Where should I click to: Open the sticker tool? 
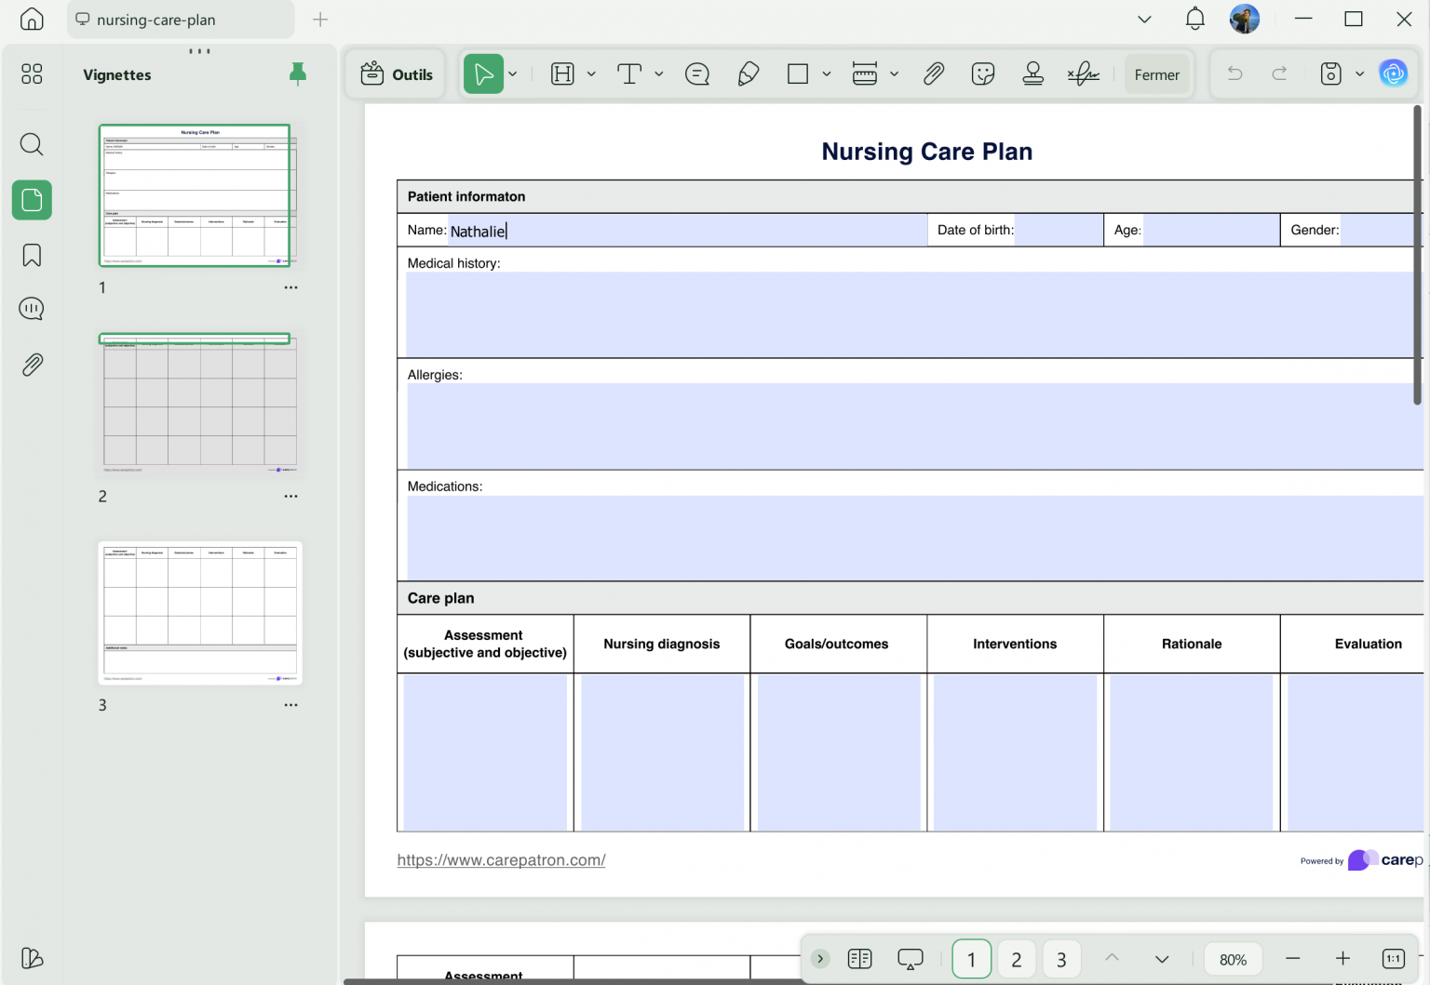click(x=983, y=74)
